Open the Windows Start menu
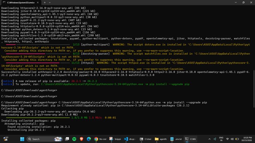 (x=22, y=139)
